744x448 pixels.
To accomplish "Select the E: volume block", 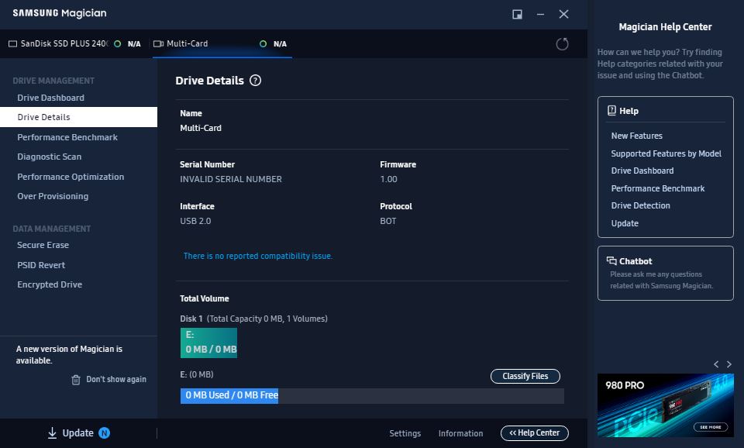I will 208,343.
